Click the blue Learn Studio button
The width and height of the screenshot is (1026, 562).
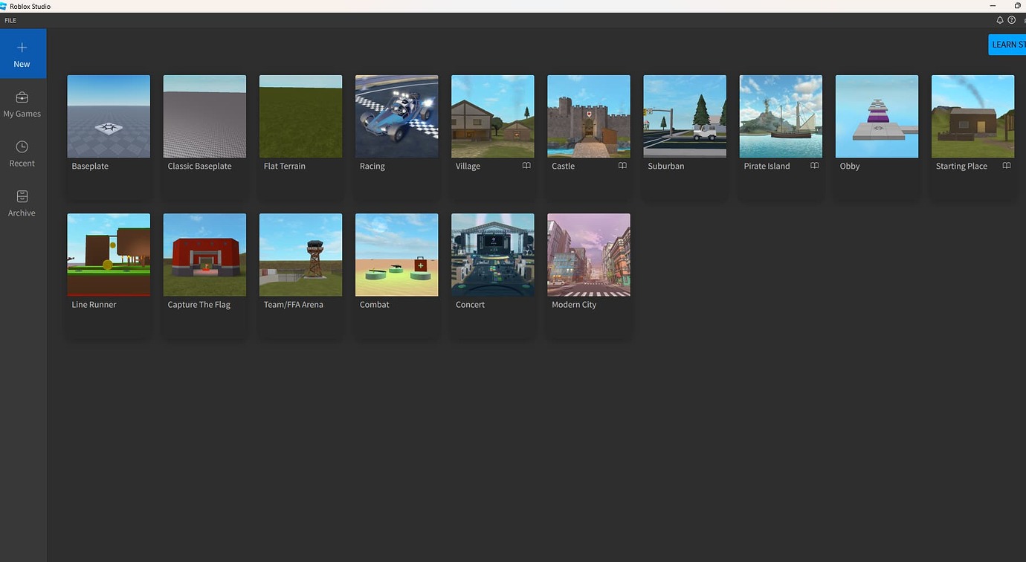click(x=1007, y=45)
